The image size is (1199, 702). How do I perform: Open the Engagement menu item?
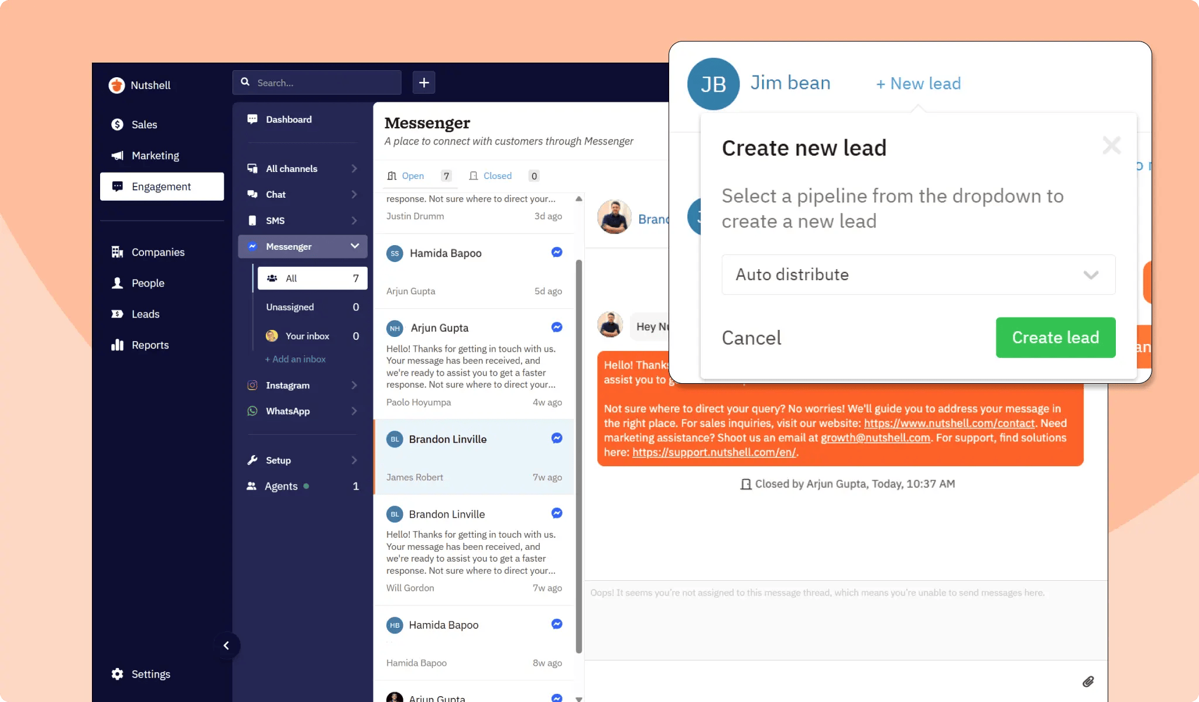pyautogui.click(x=162, y=186)
